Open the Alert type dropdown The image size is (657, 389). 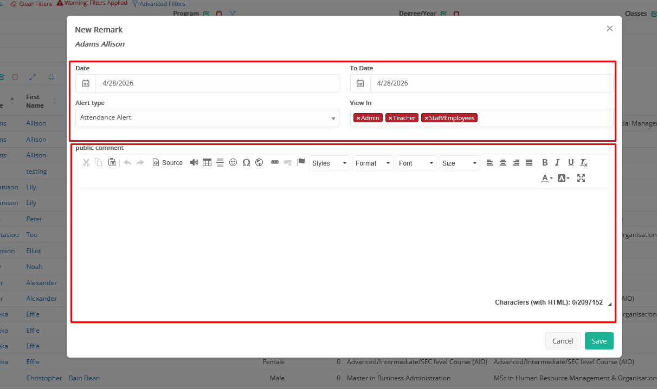tap(207, 118)
